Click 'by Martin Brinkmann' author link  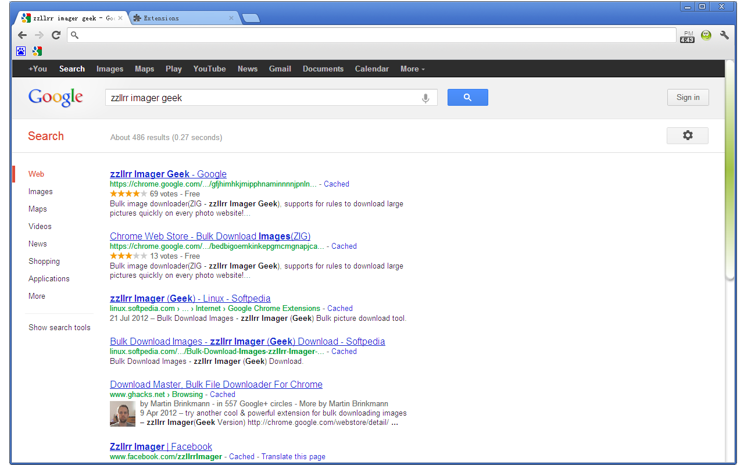coord(175,403)
